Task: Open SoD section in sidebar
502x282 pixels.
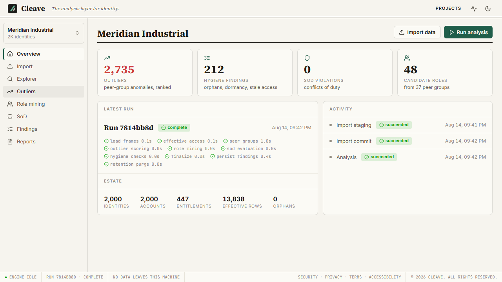Action: coord(44,117)
